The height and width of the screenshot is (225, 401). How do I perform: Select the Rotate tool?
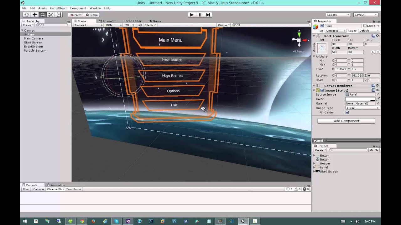click(x=43, y=15)
